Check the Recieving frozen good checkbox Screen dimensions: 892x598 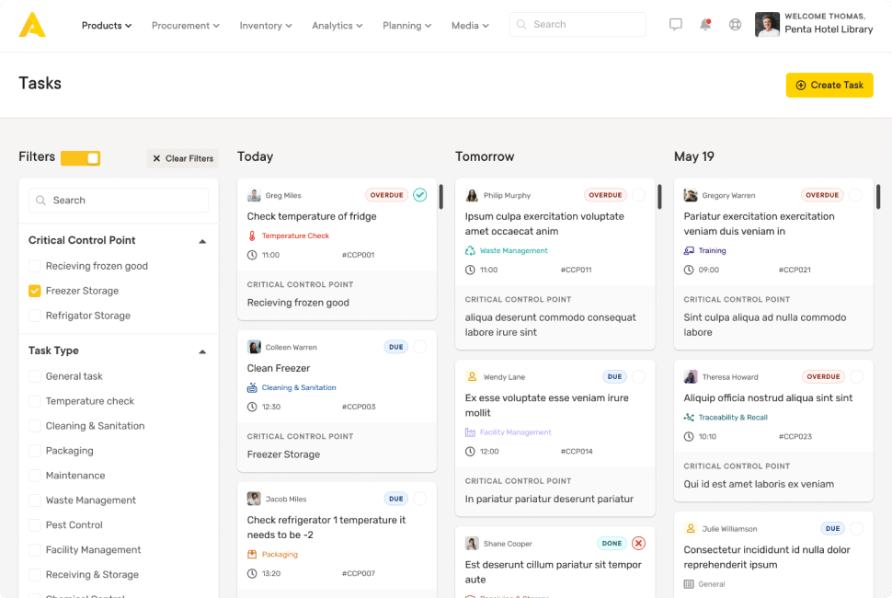pyautogui.click(x=35, y=266)
